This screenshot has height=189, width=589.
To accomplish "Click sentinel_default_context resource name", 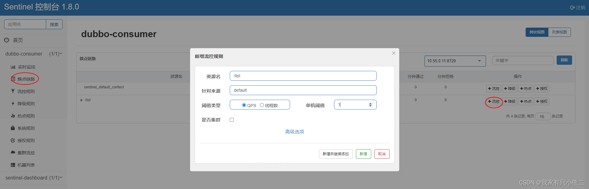I will (104, 87).
